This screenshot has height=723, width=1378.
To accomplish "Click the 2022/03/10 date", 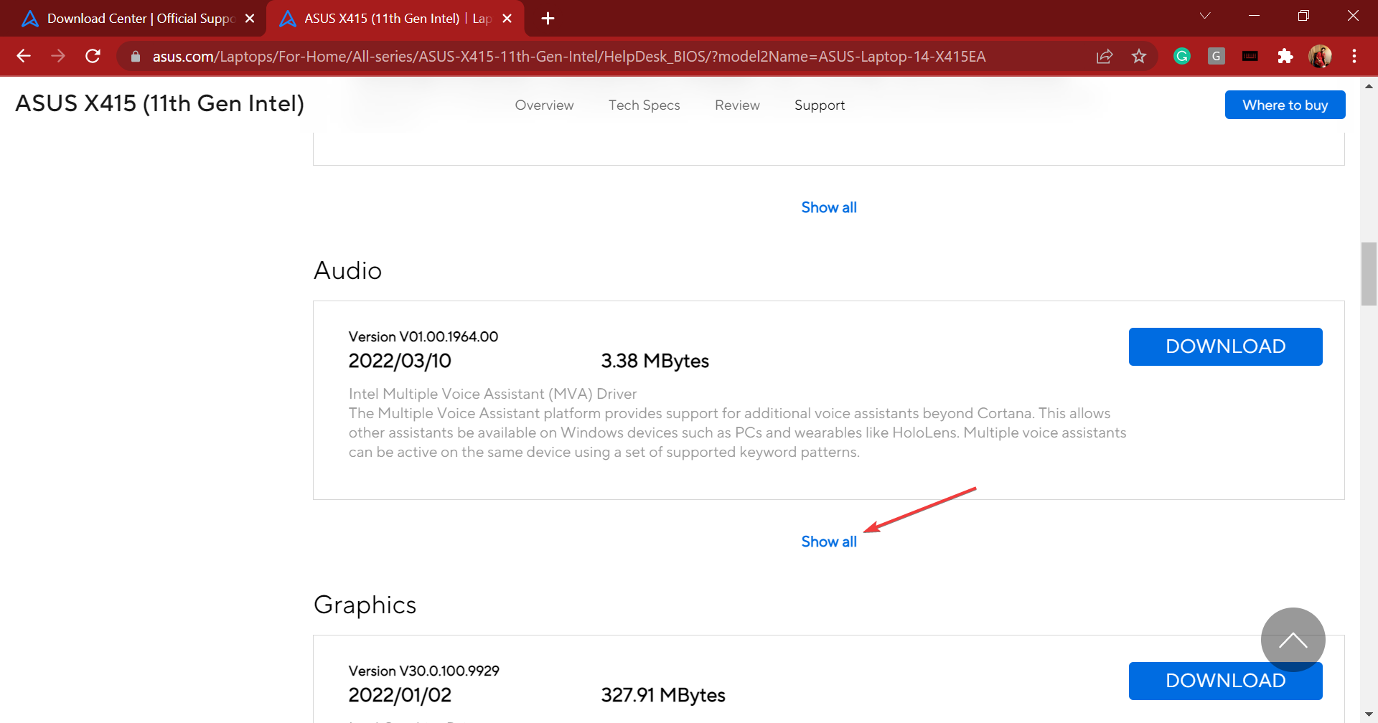I will coord(400,361).
